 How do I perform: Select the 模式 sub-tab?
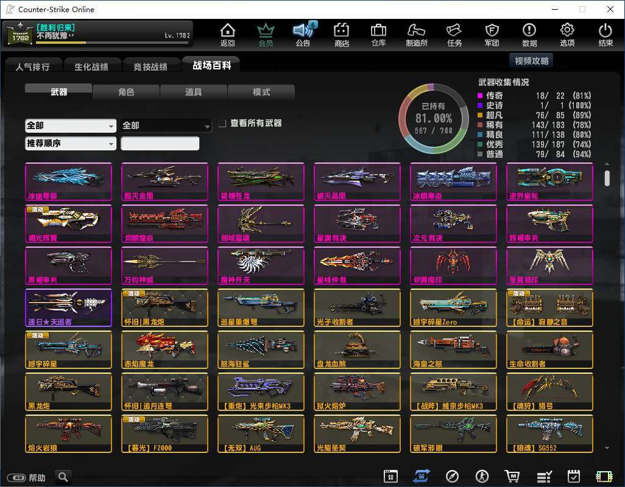[x=261, y=92]
